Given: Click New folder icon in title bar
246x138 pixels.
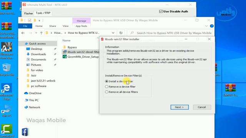Looking at the screenshot, I should pos(35,20).
